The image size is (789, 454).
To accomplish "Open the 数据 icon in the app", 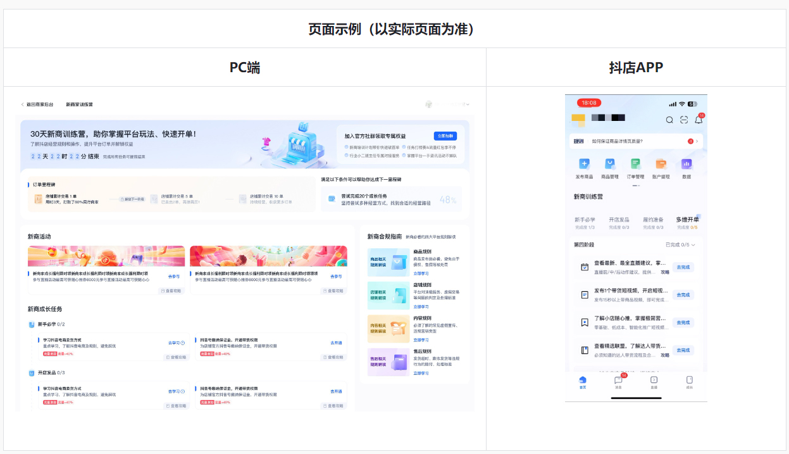I will pos(687,165).
